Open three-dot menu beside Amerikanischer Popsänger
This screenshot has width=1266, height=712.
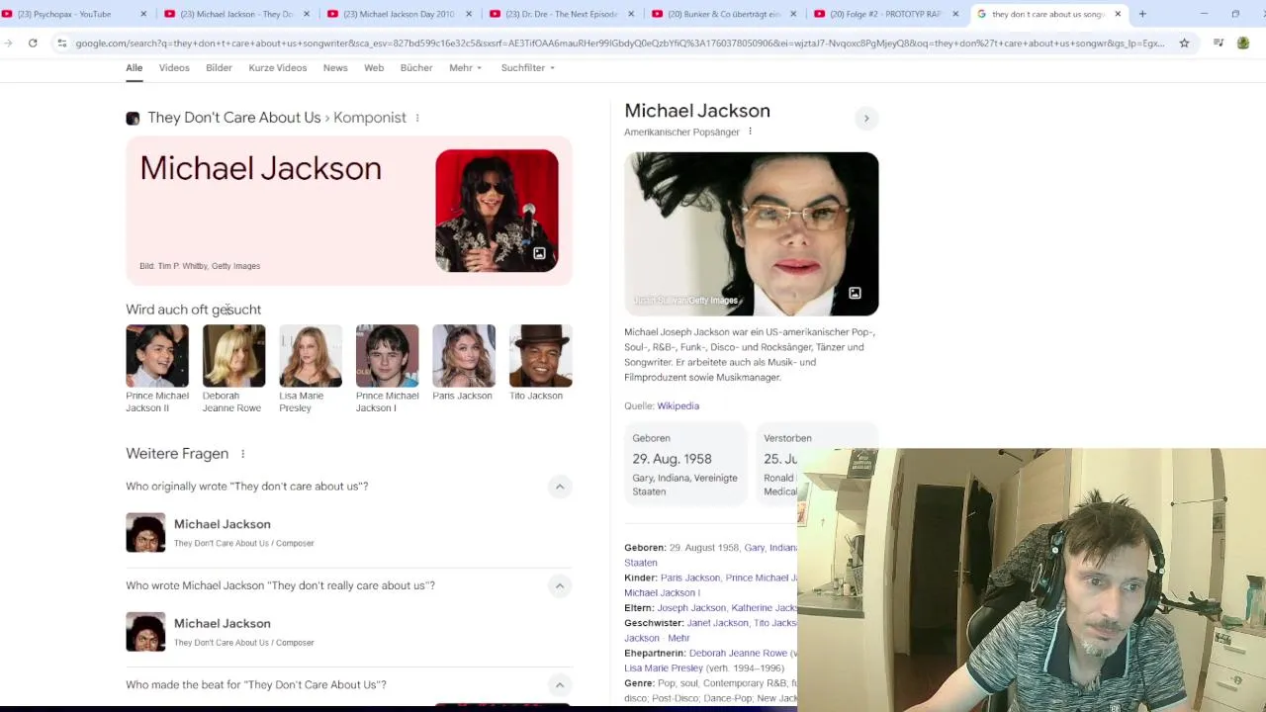click(x=750, y=132)
